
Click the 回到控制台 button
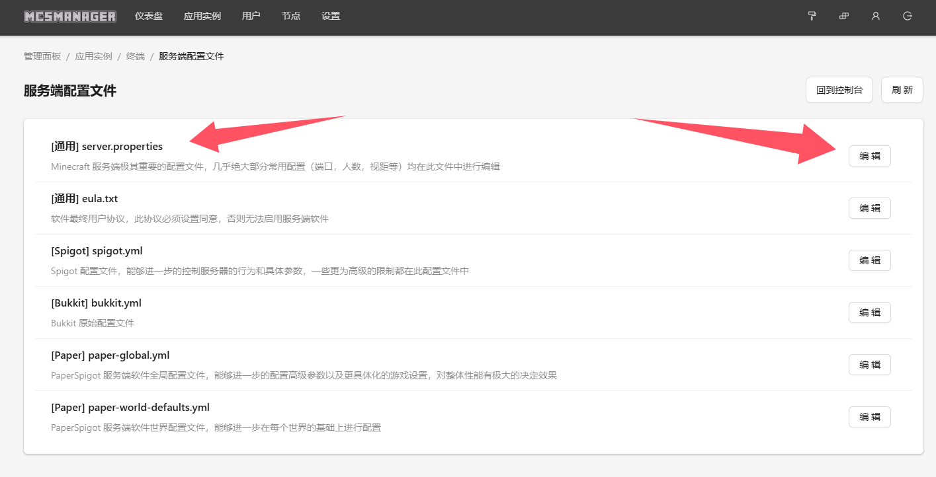pyautogui.click(x=839, y=89)
